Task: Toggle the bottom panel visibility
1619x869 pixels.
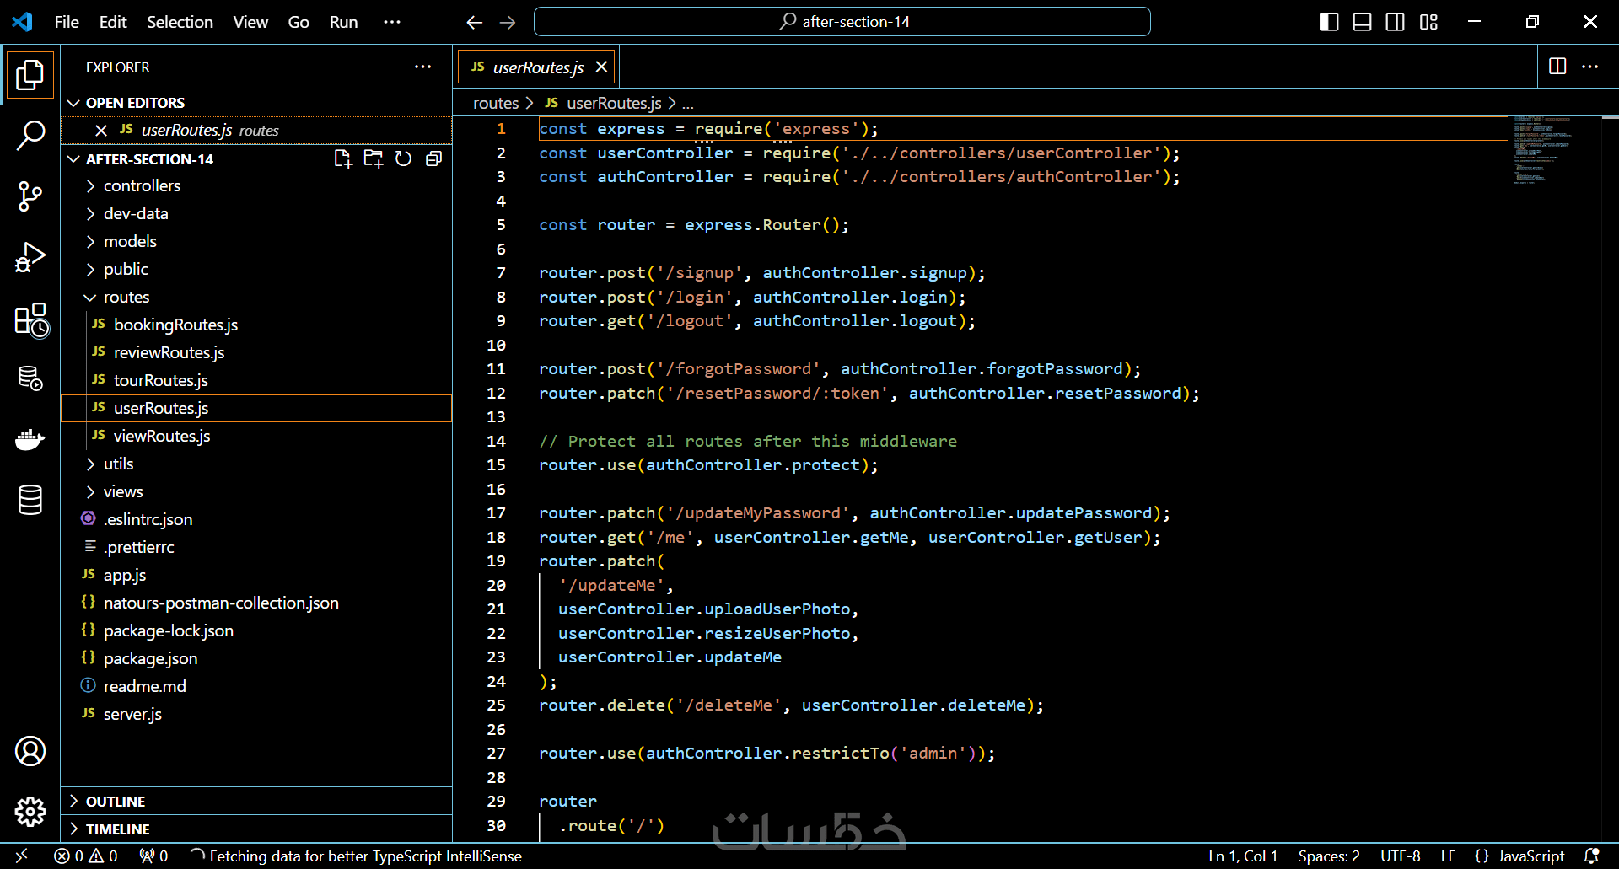Action: (1362, 22)
